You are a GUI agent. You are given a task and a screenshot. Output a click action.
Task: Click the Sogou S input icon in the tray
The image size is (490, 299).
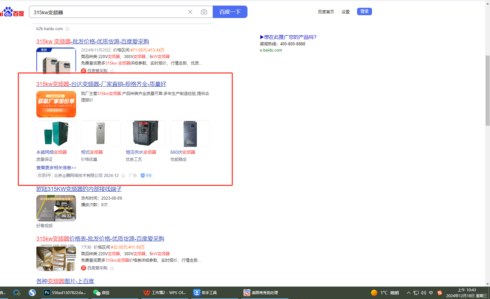440,293
